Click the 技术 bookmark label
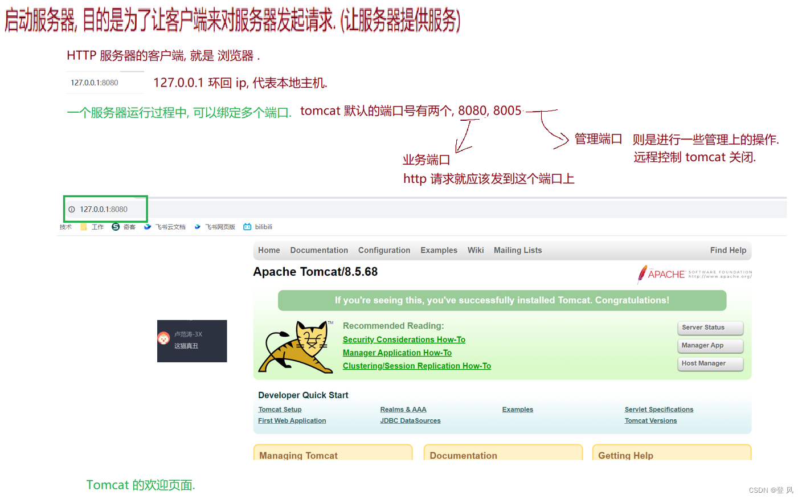The image size is (802, 499). click(66, 227)
